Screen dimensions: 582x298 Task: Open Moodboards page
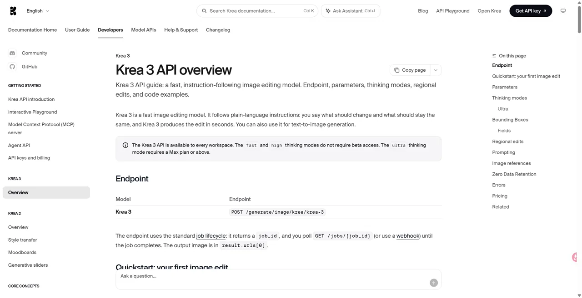[x=22, y=253]
